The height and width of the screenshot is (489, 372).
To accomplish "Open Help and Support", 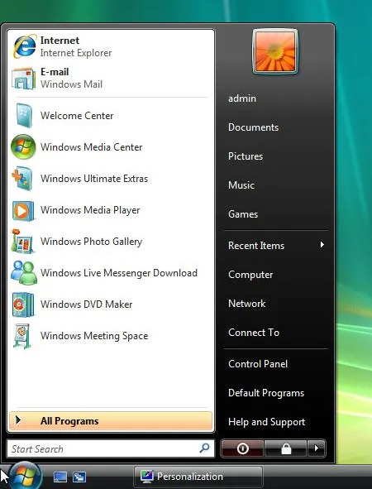I will click(266, 422).
